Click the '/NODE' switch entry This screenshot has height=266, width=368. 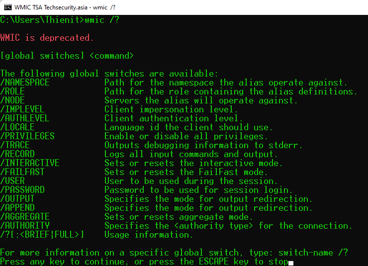click(12, 100)
